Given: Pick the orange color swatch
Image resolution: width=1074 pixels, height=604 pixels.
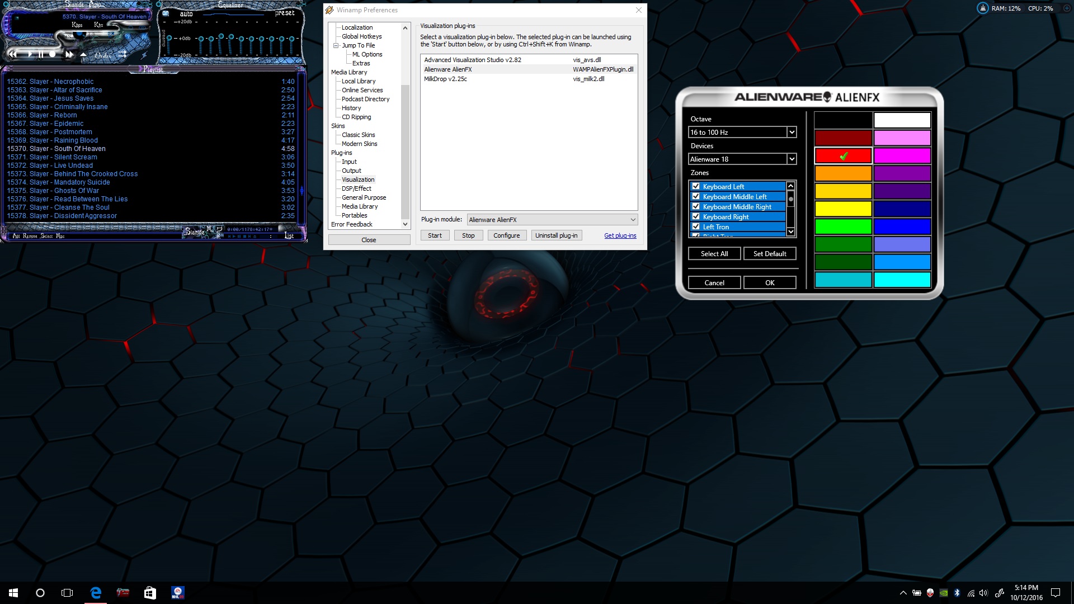Looking at the screenshot, I should pyautogui.click(x=843, y=173).
